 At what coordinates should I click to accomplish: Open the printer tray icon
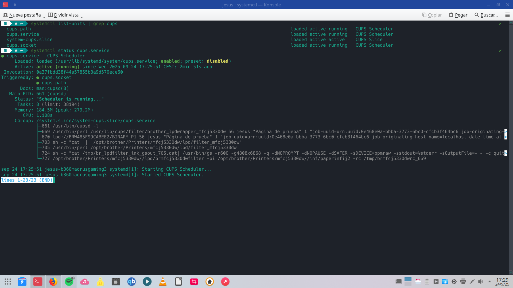[463, 282]
